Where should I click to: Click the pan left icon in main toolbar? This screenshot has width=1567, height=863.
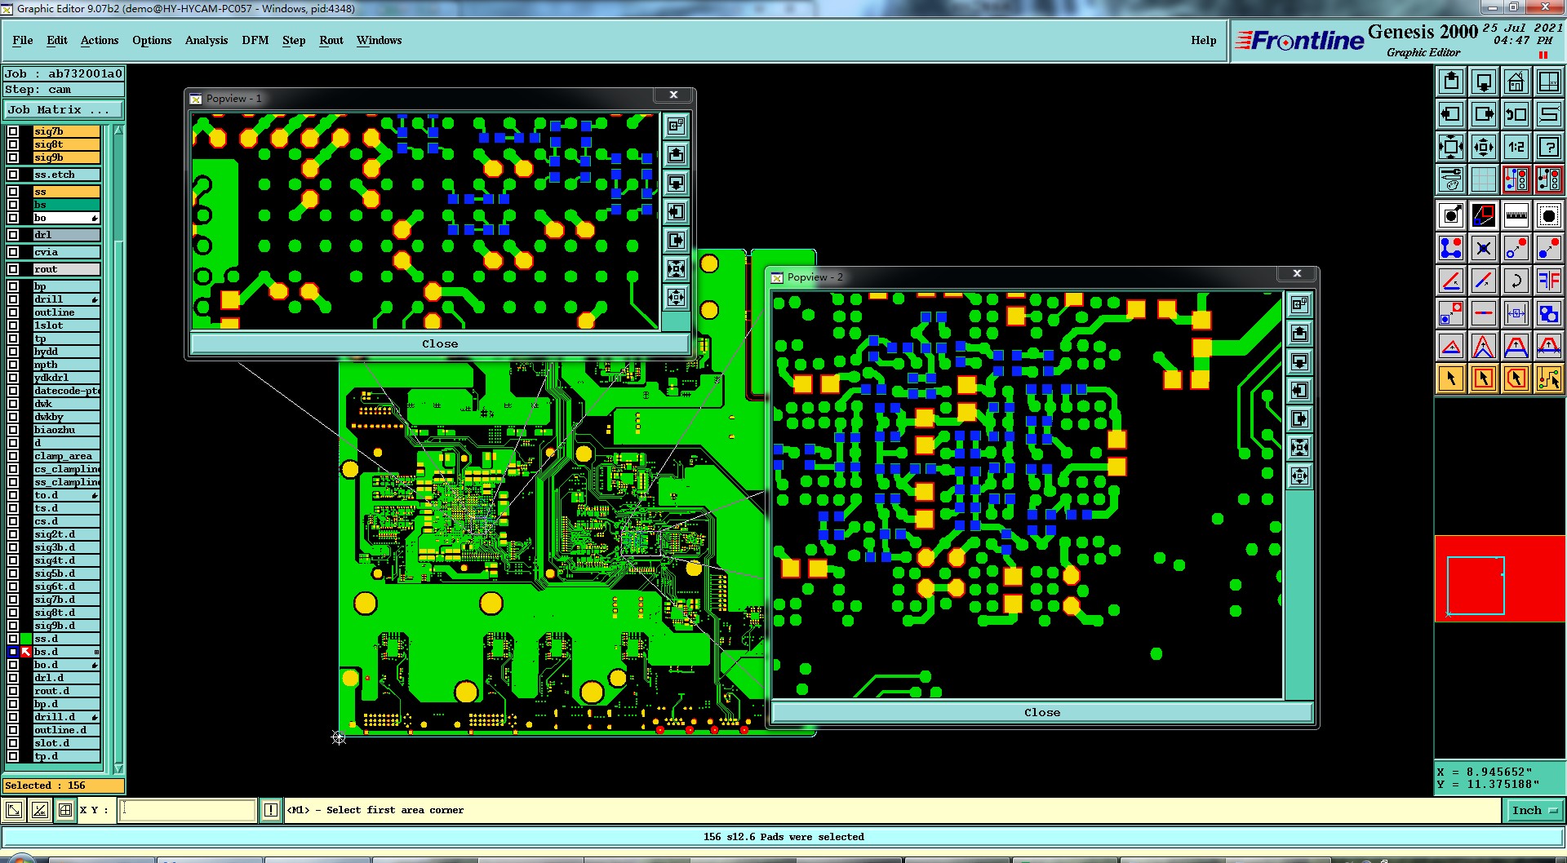(1451, 114)
